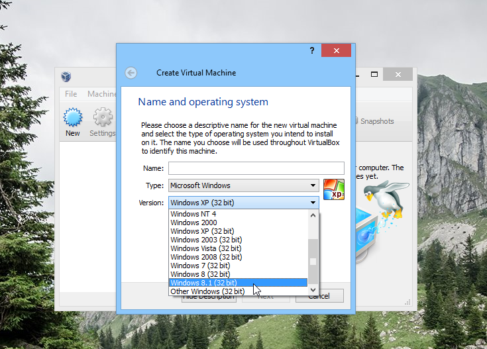
Task: Maximize the VirtualBox main window
Action: click(x=374, y=74)
